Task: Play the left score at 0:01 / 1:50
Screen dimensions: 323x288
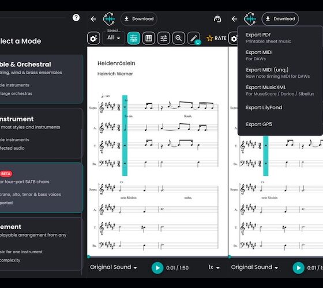Action: click(x=157, y=268)
